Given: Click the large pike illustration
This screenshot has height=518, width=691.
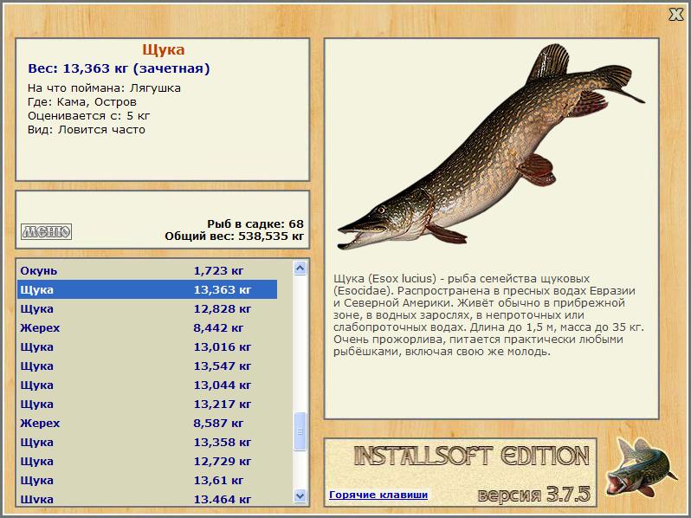Looking at the screenshot, I should (491, 147).
